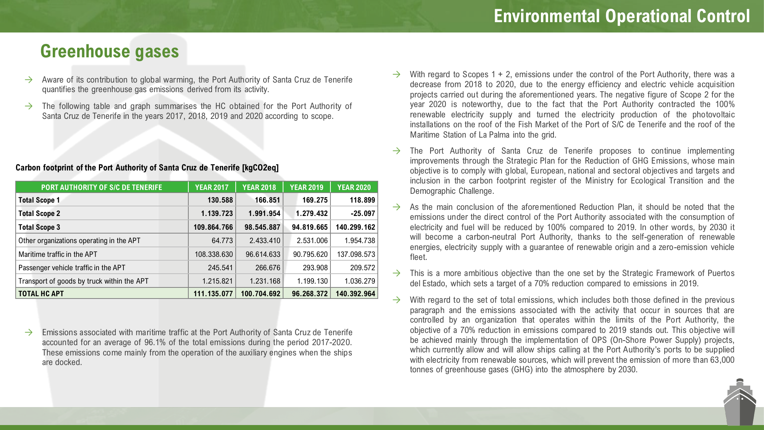Click the arrow bullet beside 'With regard to Scopes 1 + 2'

pos(397,74)
